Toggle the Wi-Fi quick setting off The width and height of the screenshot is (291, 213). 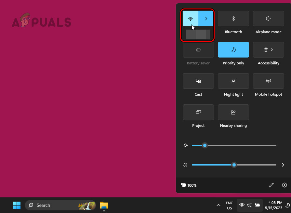point(191,19)
